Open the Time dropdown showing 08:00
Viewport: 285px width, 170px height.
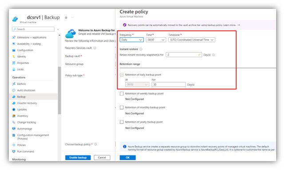156,40
